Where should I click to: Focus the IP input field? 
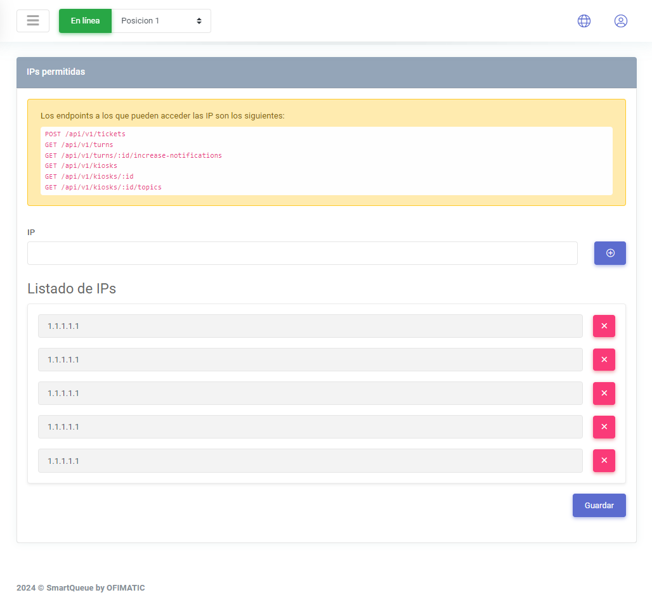[302, 253]
